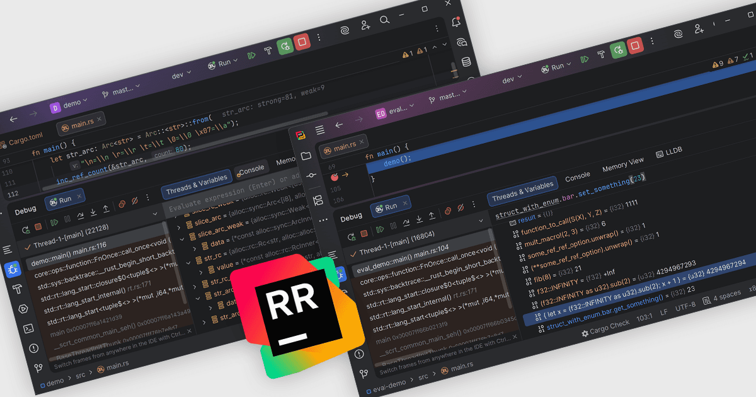
Task: Click search magnifier in demo window
Action: (x=385, y=21)
